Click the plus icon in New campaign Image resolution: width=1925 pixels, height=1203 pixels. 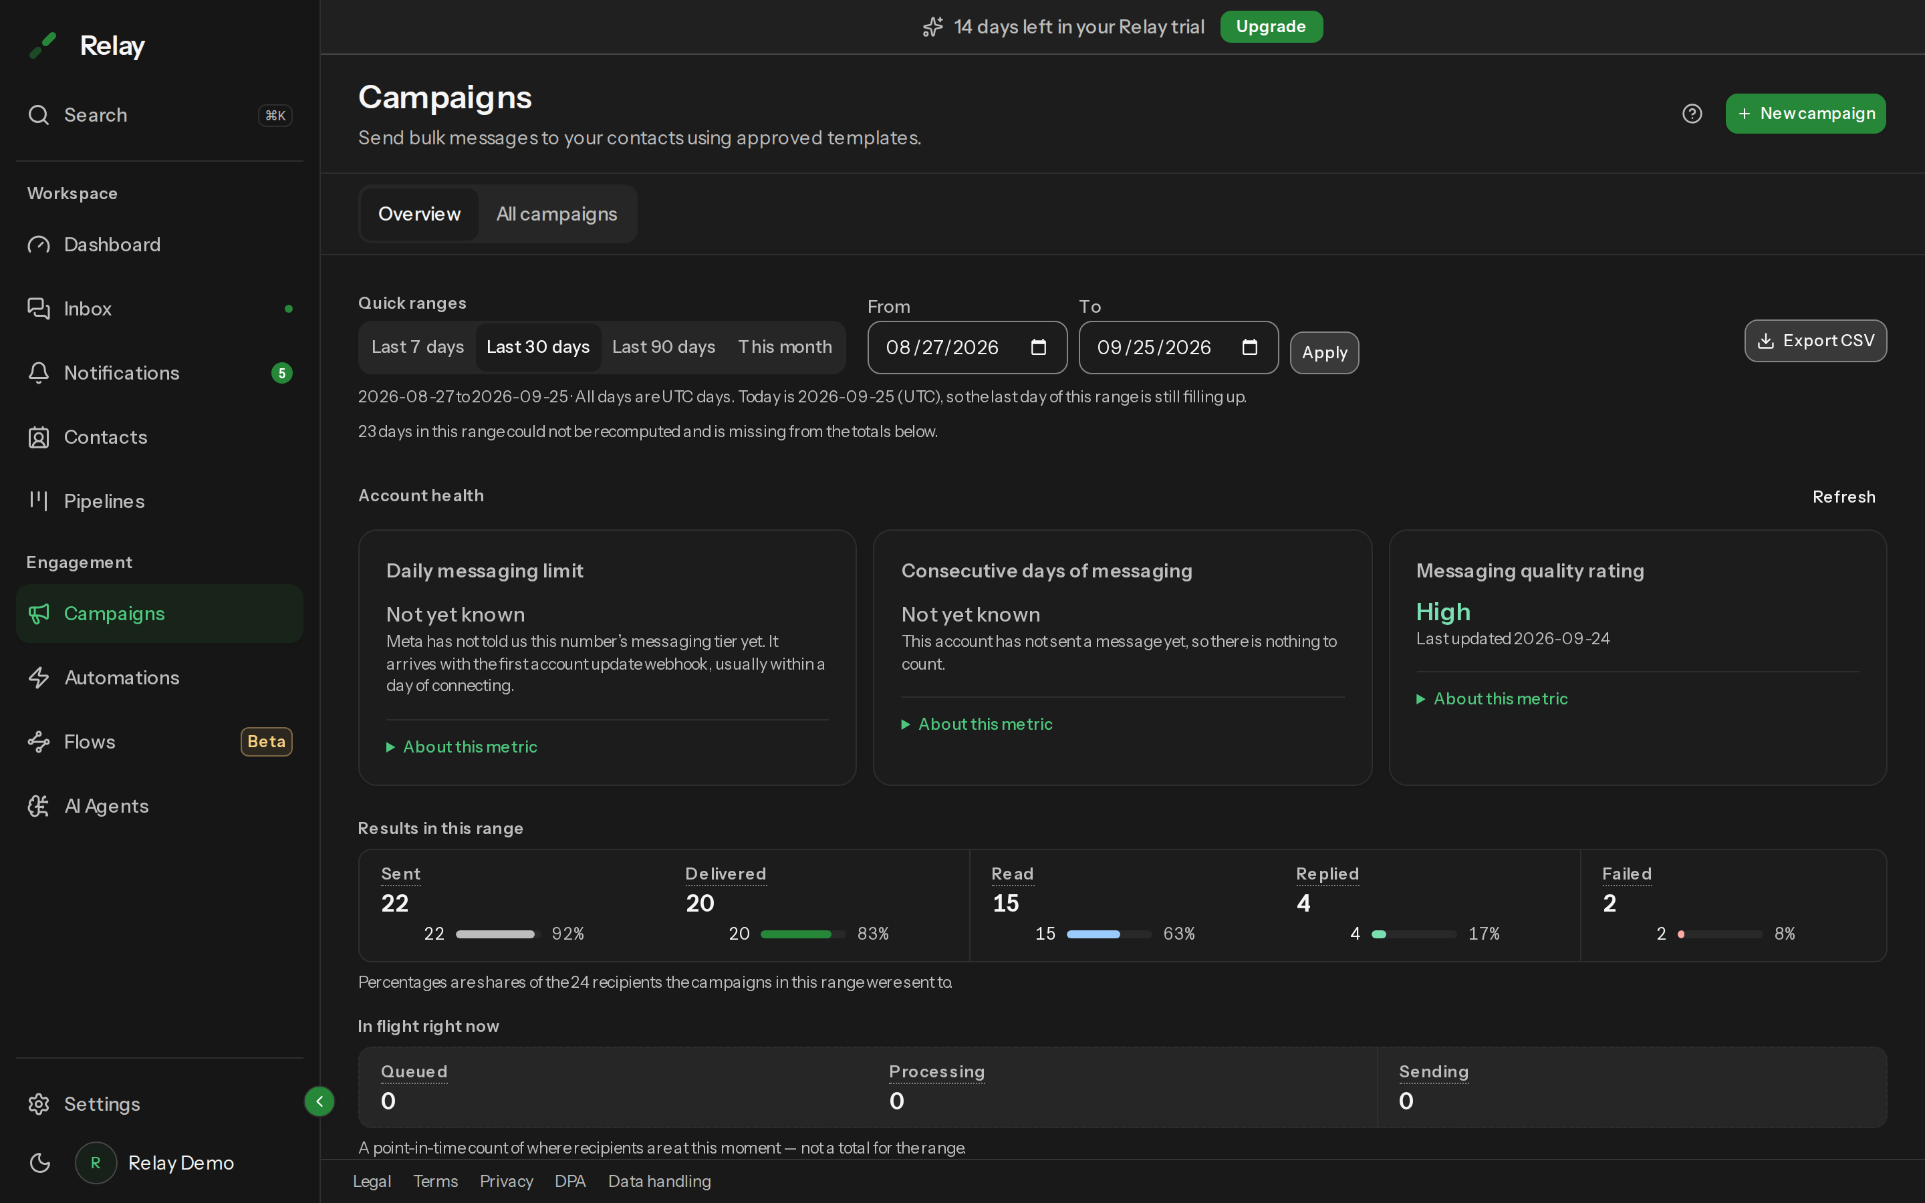pyautogui.click(x=1745, y=114)
